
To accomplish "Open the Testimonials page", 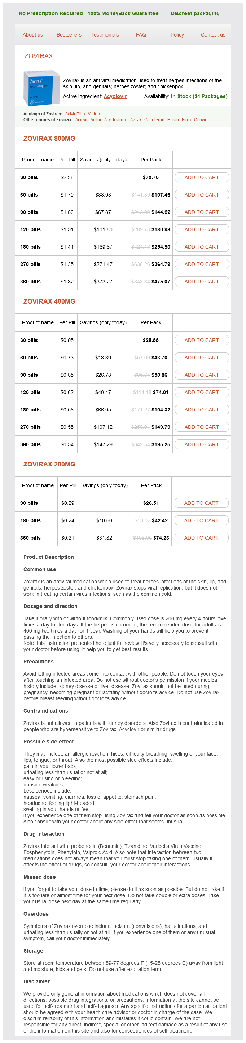I will pos(105,35).
